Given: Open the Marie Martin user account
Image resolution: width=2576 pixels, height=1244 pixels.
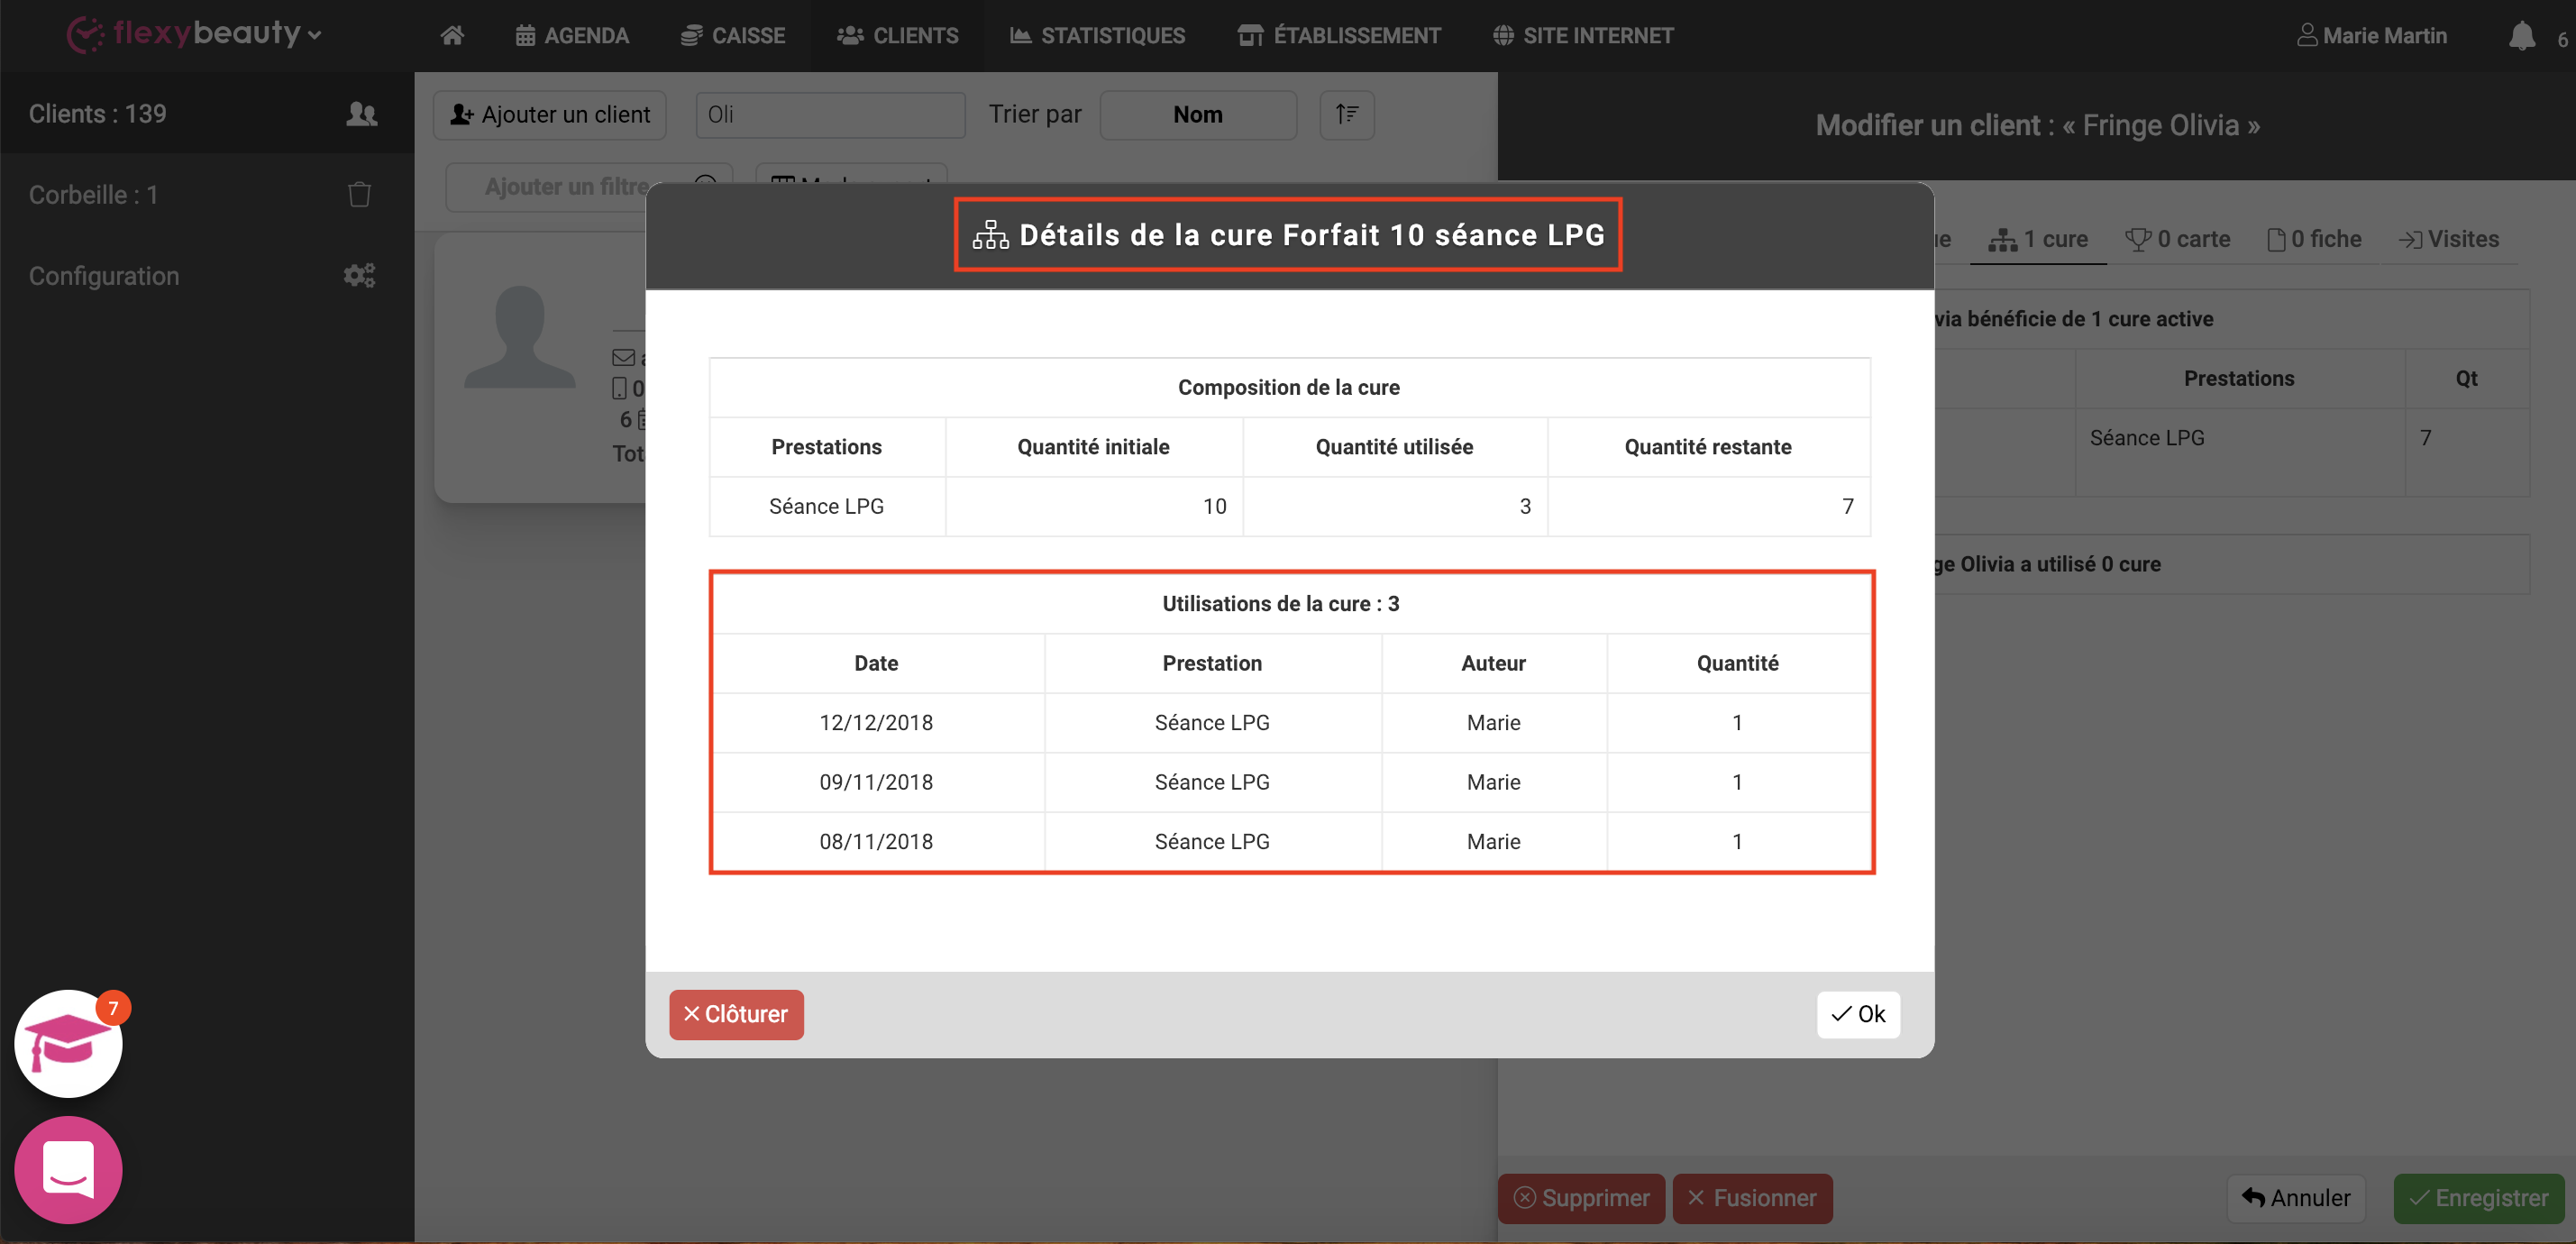Looking at the screenshot, I should (2372, 36).
